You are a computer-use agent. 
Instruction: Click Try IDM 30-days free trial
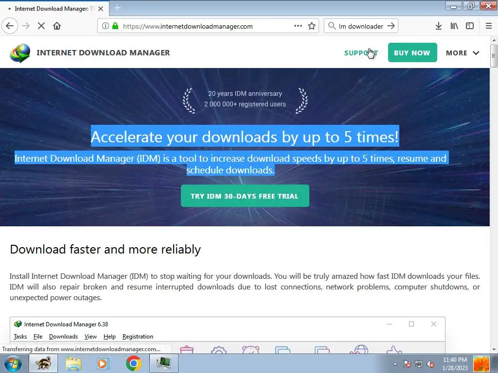pos(245,196)
